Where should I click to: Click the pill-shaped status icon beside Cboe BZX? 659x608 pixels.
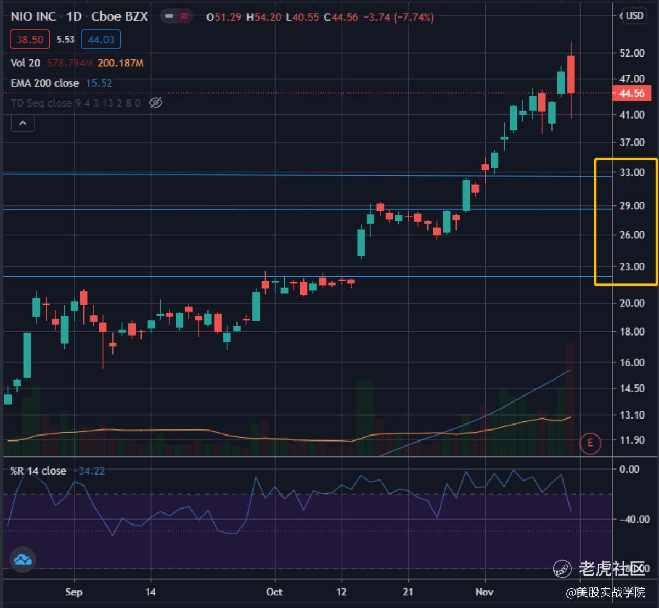coord(177,16)
